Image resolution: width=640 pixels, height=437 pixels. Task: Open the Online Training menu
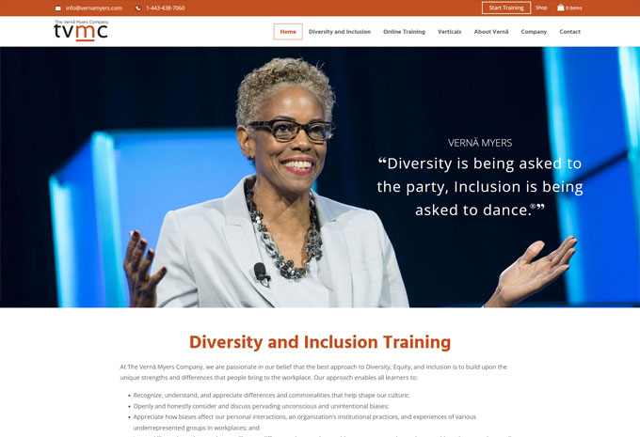click(404, 32)
